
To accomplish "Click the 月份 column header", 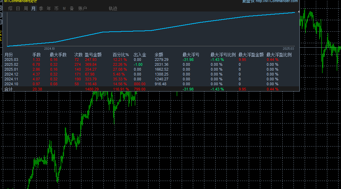I will 9,55.
